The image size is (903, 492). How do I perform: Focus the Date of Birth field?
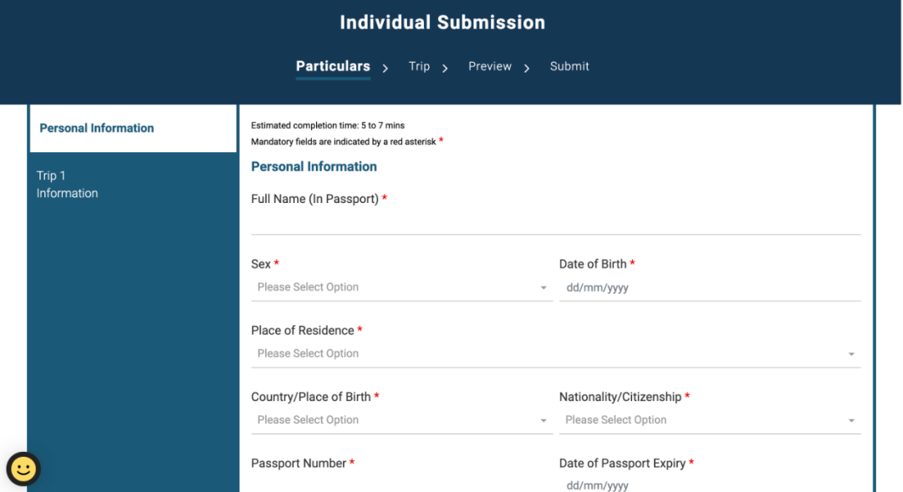pos(709,287)
